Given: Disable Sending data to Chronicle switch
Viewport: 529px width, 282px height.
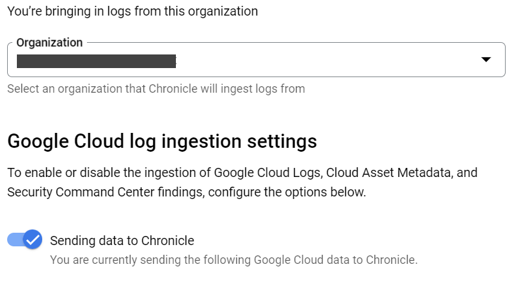Looking at the screenshot, I should (25, 240).
